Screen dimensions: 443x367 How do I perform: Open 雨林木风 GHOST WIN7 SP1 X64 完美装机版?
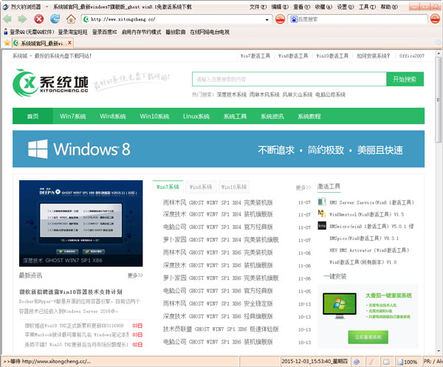[218, 202]
